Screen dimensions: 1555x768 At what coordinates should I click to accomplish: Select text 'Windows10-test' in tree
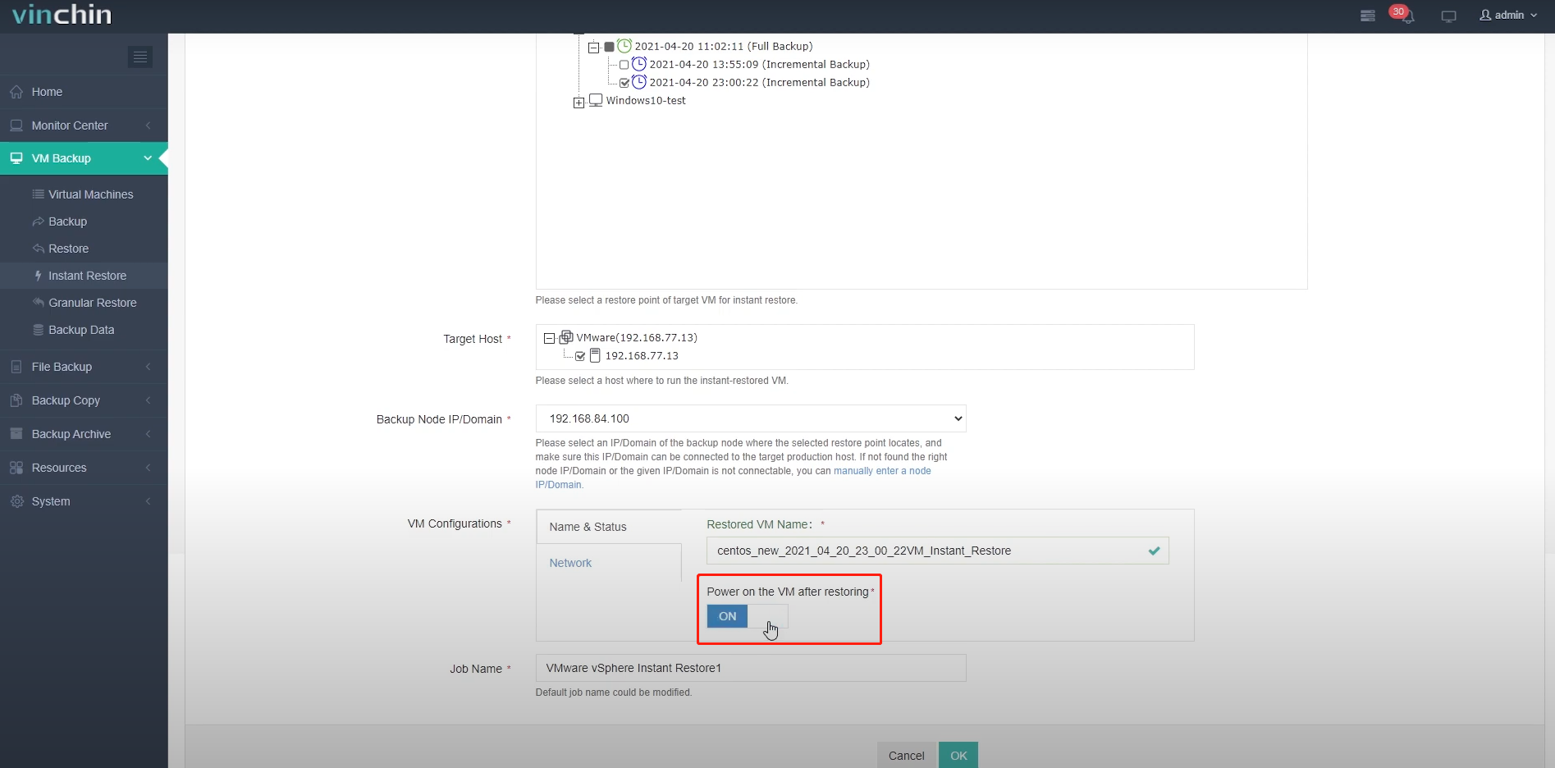(x=646, y=101)
